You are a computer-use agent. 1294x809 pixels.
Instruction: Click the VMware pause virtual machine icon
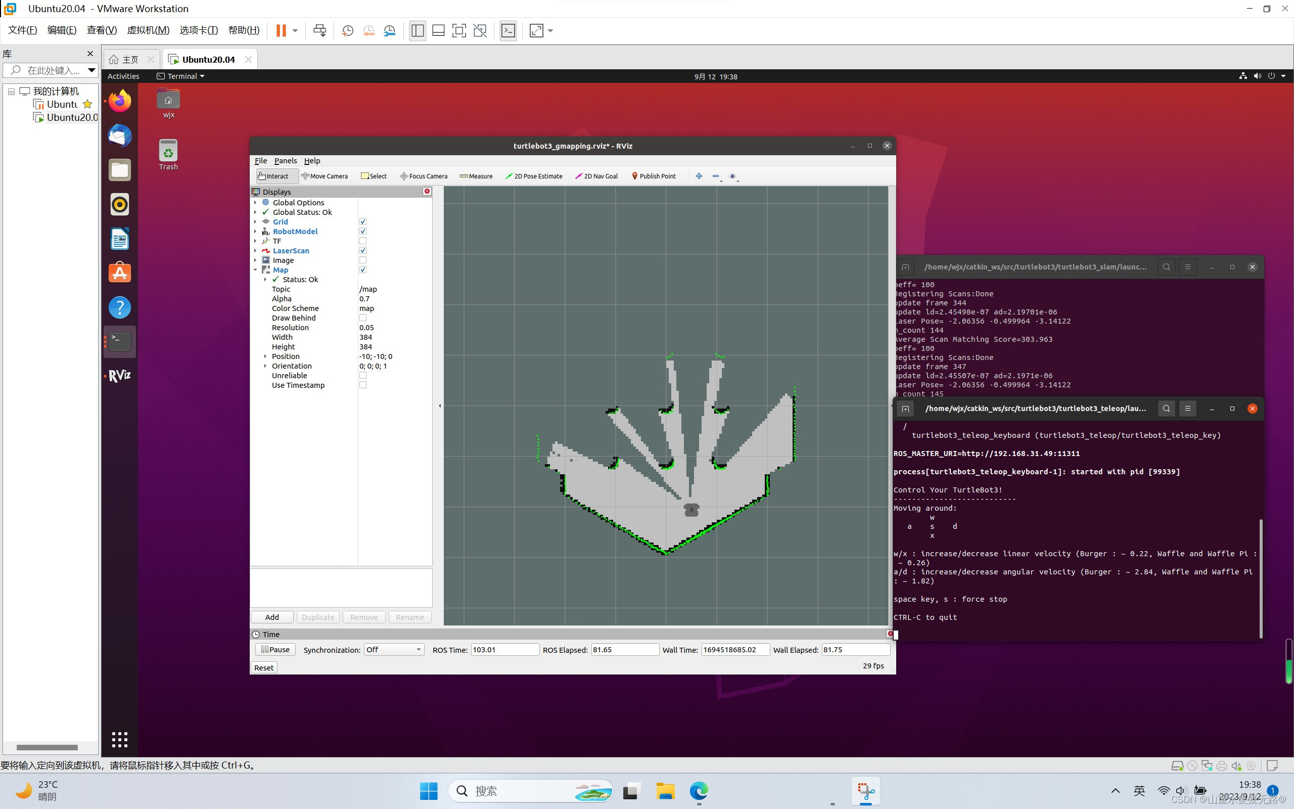click(281, 30)
